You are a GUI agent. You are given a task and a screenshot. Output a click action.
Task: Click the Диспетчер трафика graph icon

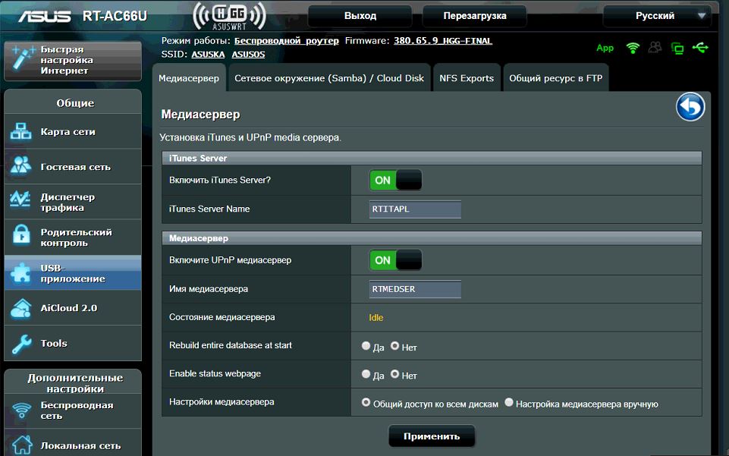tap(20, 200)
